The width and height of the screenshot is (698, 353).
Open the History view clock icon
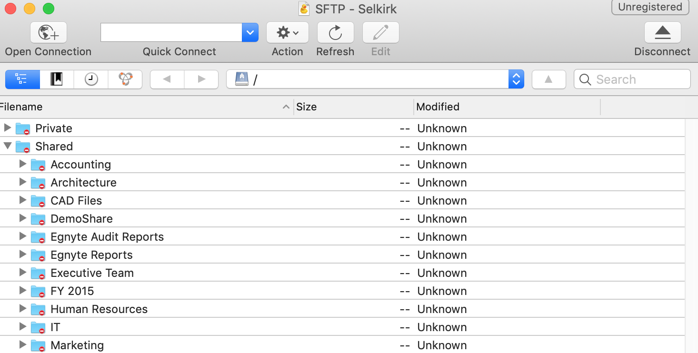coord(91,79)
